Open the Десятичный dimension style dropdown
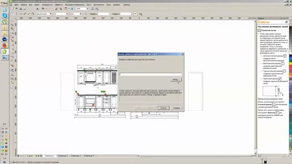This screenshot has height=164, width=292. tap(51, 14)
